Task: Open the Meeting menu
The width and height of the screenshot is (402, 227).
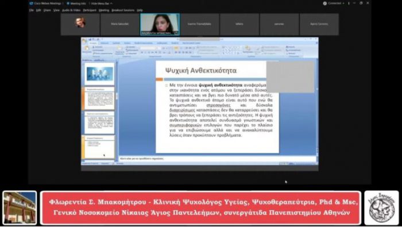Action: click(104, 10)
